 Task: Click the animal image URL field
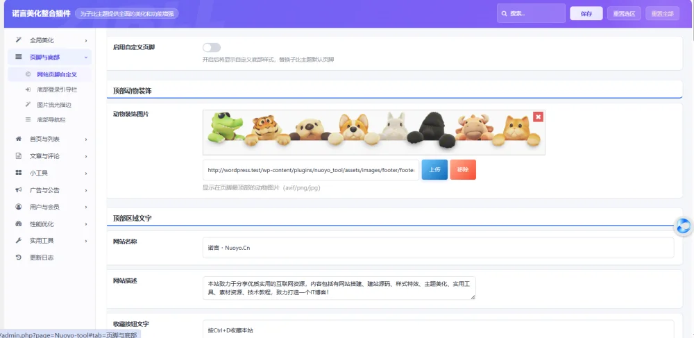311,170
